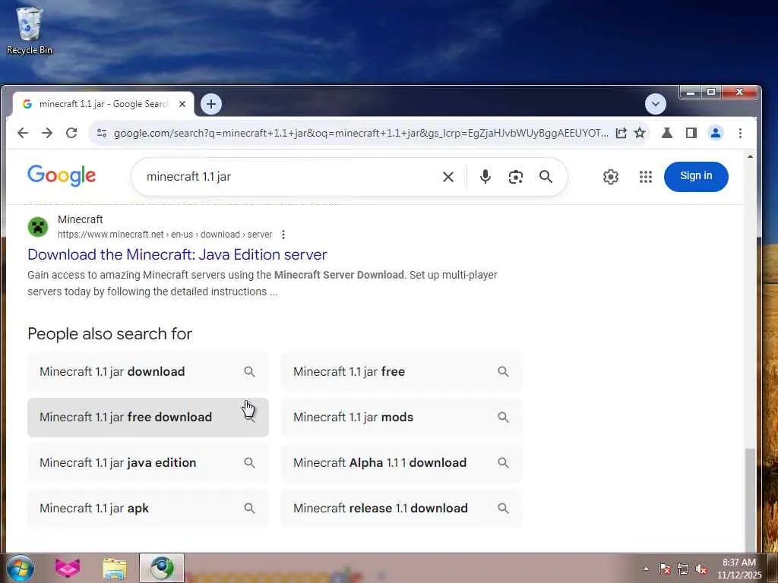Search Minecraft 1.1 jar download suggestion
The image size is (778, 583).
pyautogui.click(x=148, y=372)
